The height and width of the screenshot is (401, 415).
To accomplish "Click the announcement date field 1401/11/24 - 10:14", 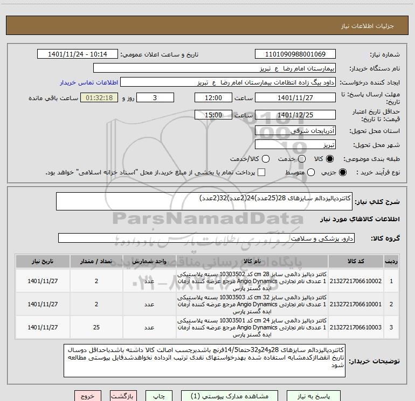I will (78, 54).
